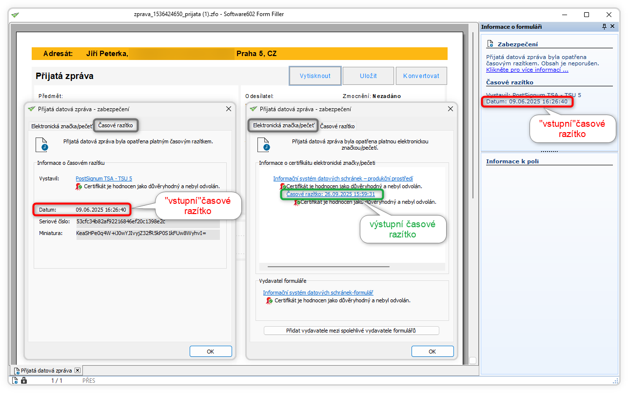Close the right zabezpečení dialog showing Elektronická značka
This screenshot has height=393, width=628.
click(x=450, y=109)
